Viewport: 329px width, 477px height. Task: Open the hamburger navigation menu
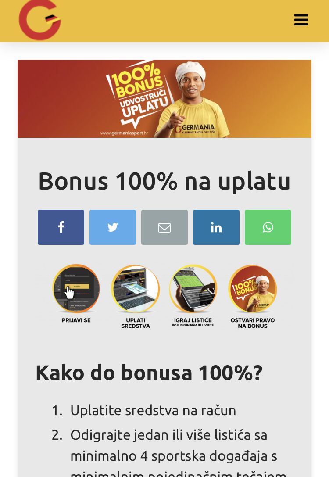point(301,20)
